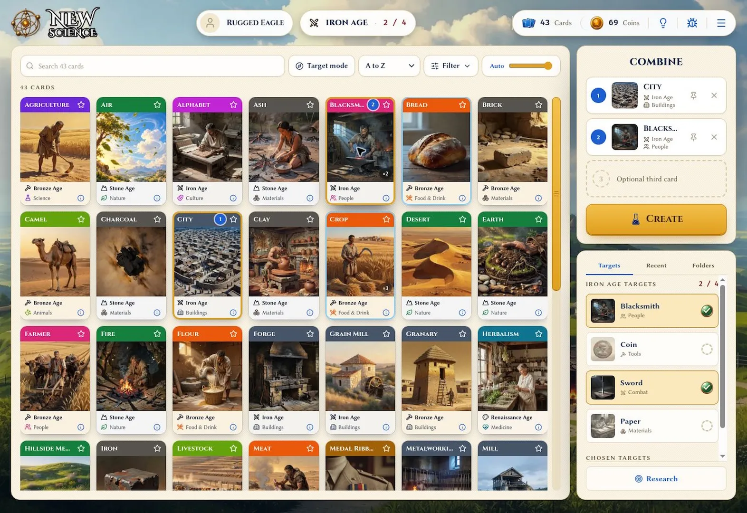Open the hint lightbulb icon
Viewport: 747px width, 513px height.
(663, 23)
